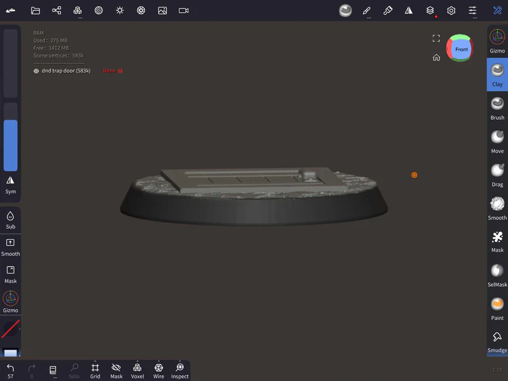Open the Interface sliders menu
The height and width of the screenshot is (381, 508).
pos(473,10)
